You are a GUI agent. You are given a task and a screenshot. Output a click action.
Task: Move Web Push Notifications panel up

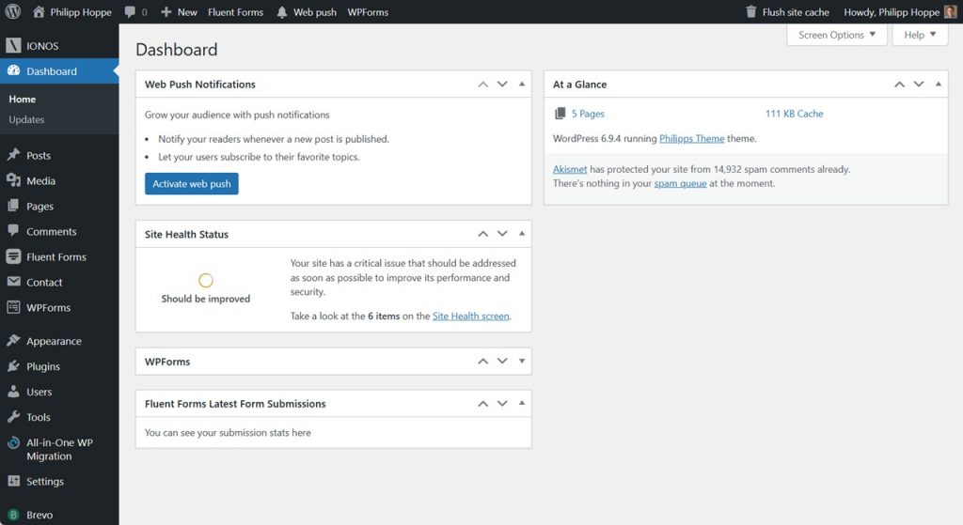click(482, 84)
